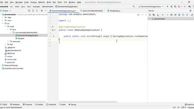Add a Maven project with the plus icon
This screenshot has height=109, width=194.
(162, 15)
